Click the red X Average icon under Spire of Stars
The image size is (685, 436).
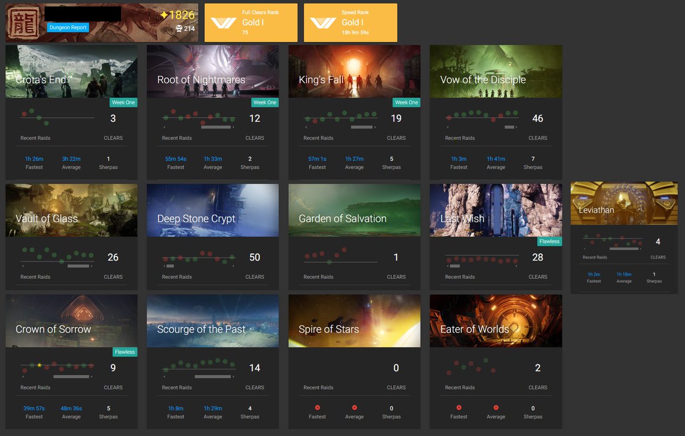354,407
